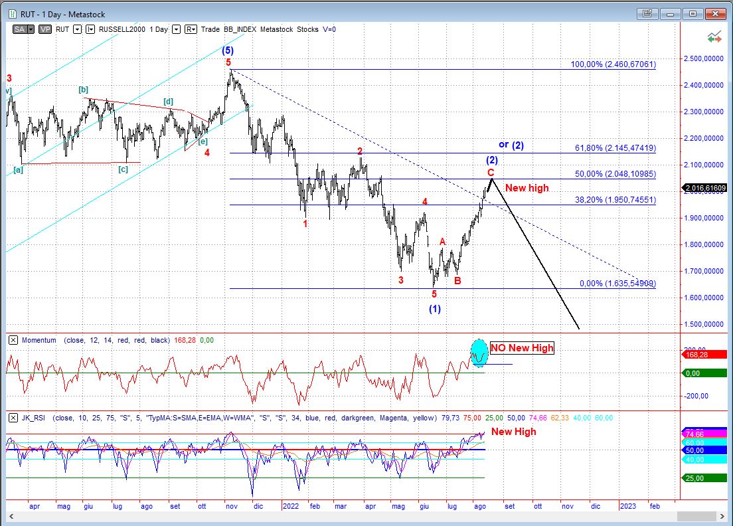Click the blue 50,00 RSI axis tag
Image resolution: width=733 pixels, height=526 pixels.
pyautogui.click(x=704, y=450)
